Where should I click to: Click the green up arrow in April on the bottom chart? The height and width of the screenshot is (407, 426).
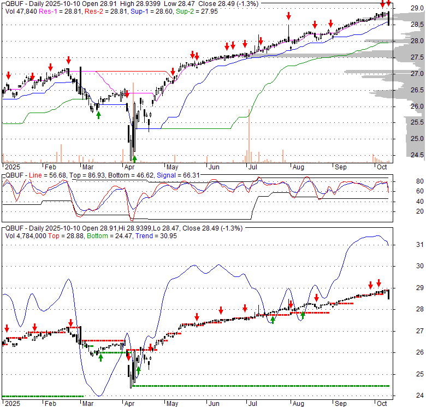[x=139, y=371]
